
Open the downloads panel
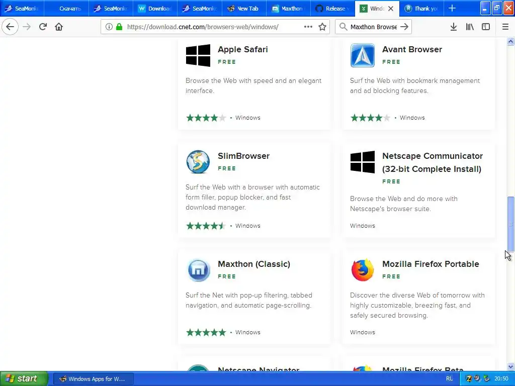(454, 27)
